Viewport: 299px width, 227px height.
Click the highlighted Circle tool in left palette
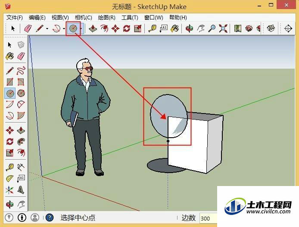pos(10,93)
